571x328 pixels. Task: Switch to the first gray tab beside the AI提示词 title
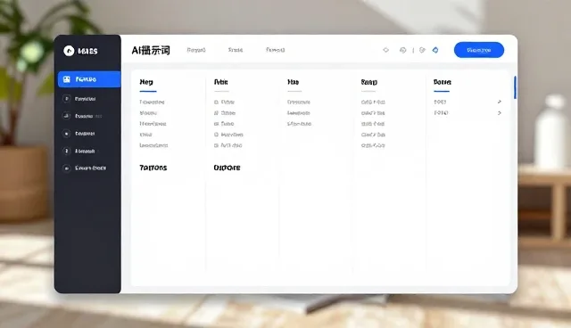click(x=196, y=50)
